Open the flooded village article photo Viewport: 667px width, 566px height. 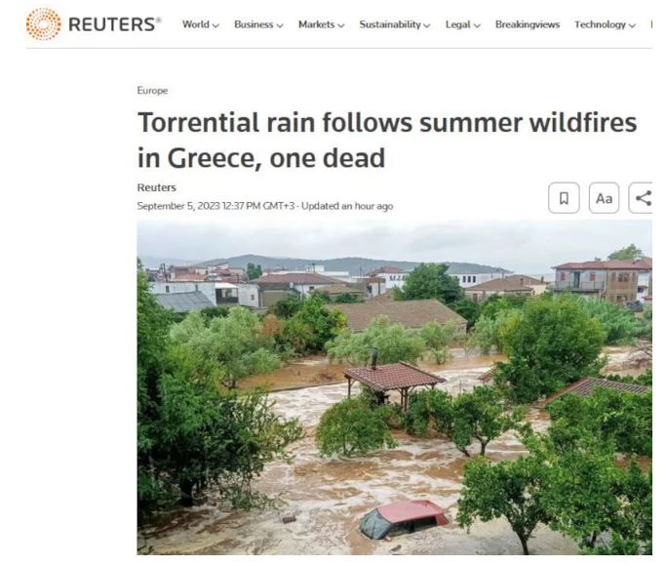[394, 387]
